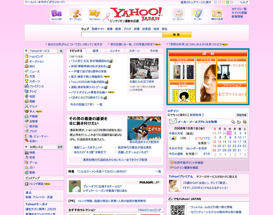Click the ツールバー icon in header

click(178, 15)
